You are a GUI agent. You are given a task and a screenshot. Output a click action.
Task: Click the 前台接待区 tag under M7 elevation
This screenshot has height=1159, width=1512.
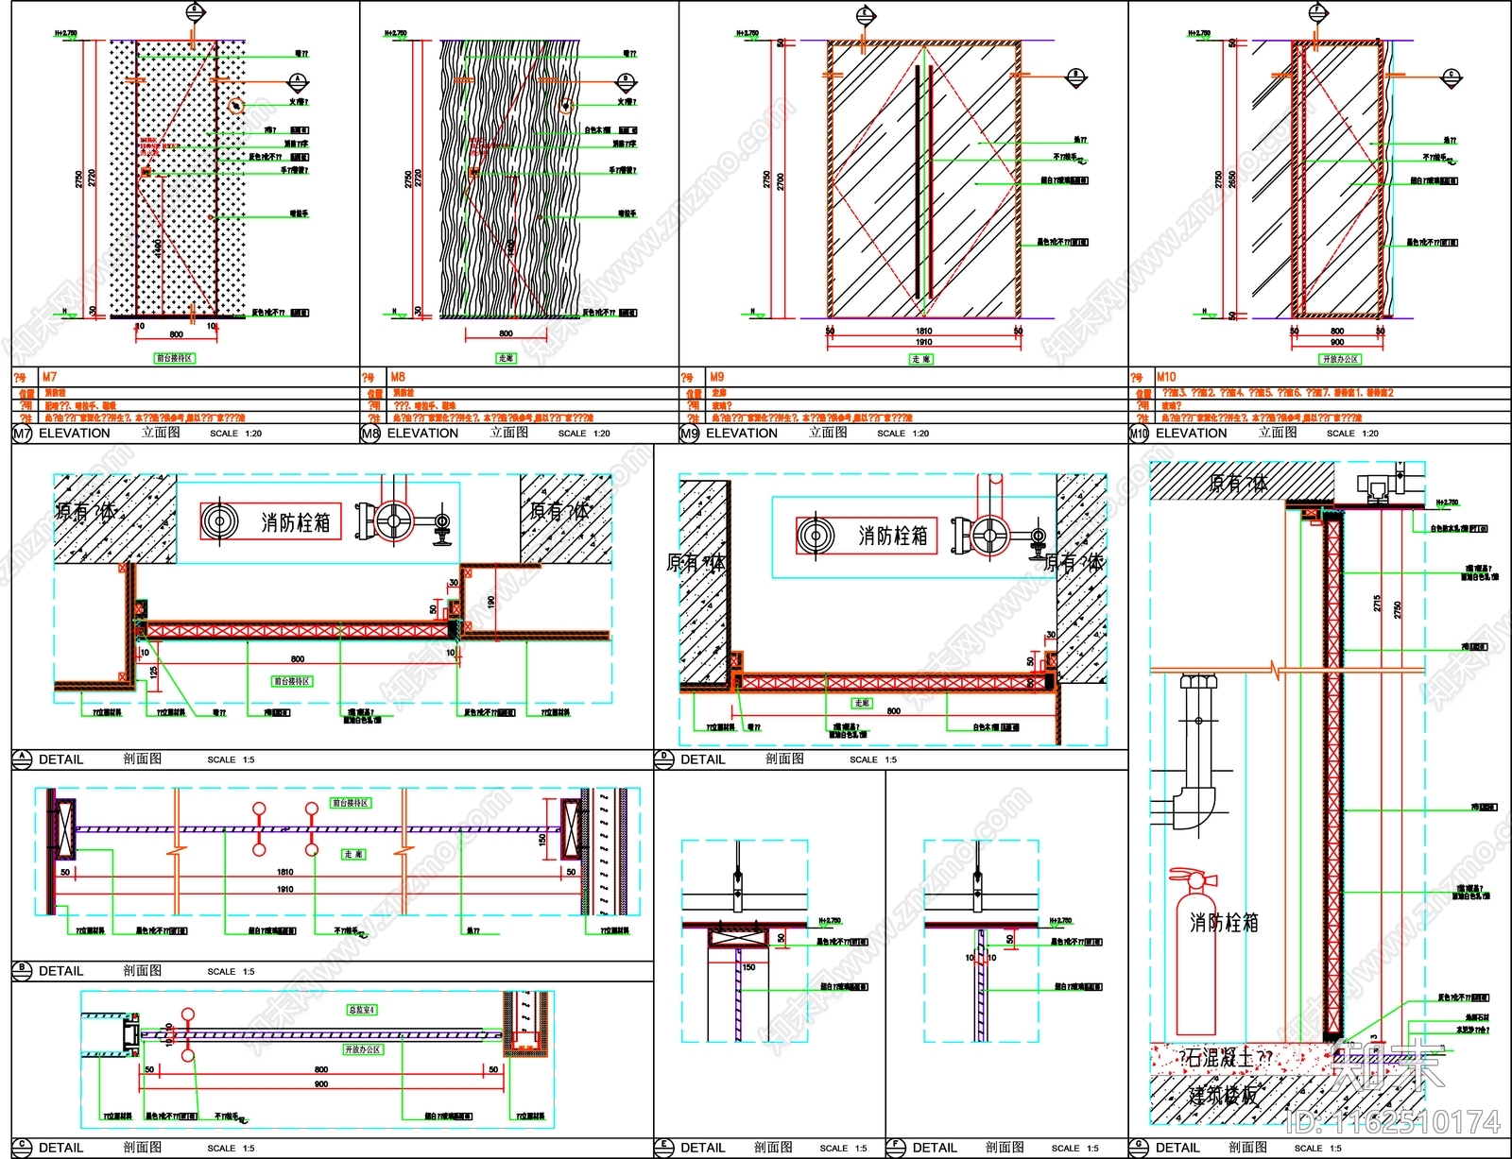click(175, 358)
